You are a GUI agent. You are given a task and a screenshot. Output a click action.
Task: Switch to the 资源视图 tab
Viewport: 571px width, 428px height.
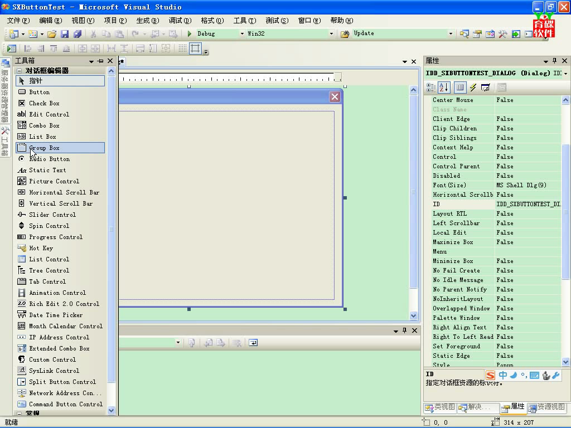click(548, 407)
